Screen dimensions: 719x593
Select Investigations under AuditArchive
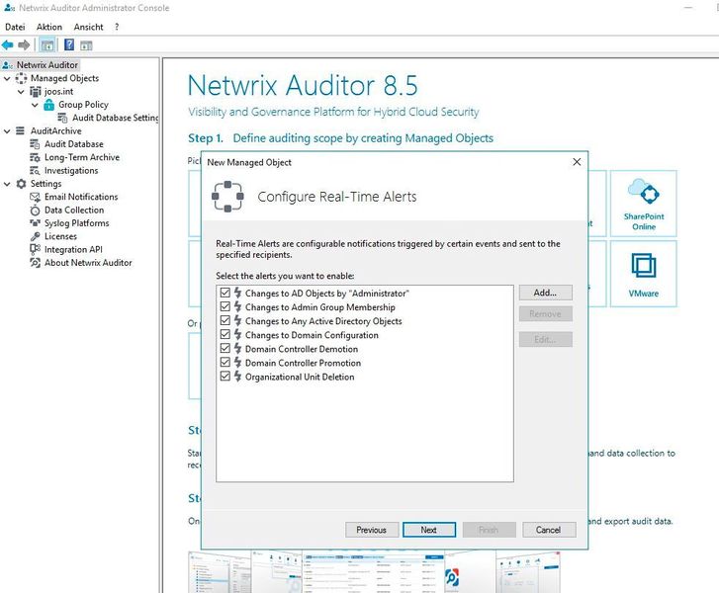(x=70, y=170)
